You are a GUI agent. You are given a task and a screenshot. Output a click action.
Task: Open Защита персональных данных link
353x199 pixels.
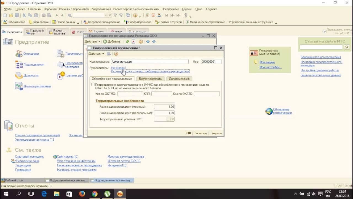tap(321, 75)
